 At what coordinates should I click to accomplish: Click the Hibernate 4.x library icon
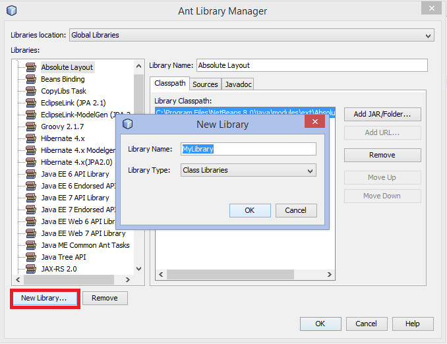pyautogui.click(x=30, y=138)
